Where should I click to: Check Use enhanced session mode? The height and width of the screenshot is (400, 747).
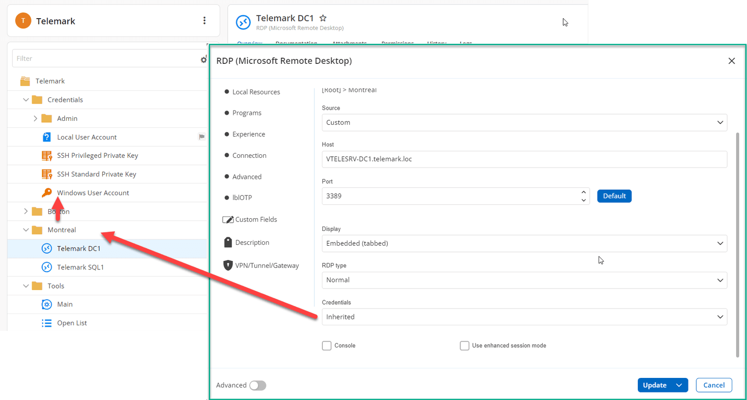(x=464, y=346)
